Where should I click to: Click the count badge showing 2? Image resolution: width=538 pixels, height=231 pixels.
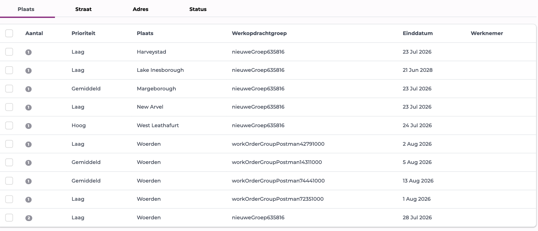(28, 218)
